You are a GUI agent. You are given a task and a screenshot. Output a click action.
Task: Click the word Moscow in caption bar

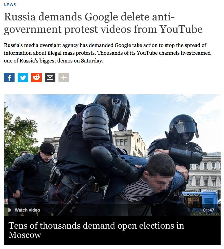tap(25, 235)
